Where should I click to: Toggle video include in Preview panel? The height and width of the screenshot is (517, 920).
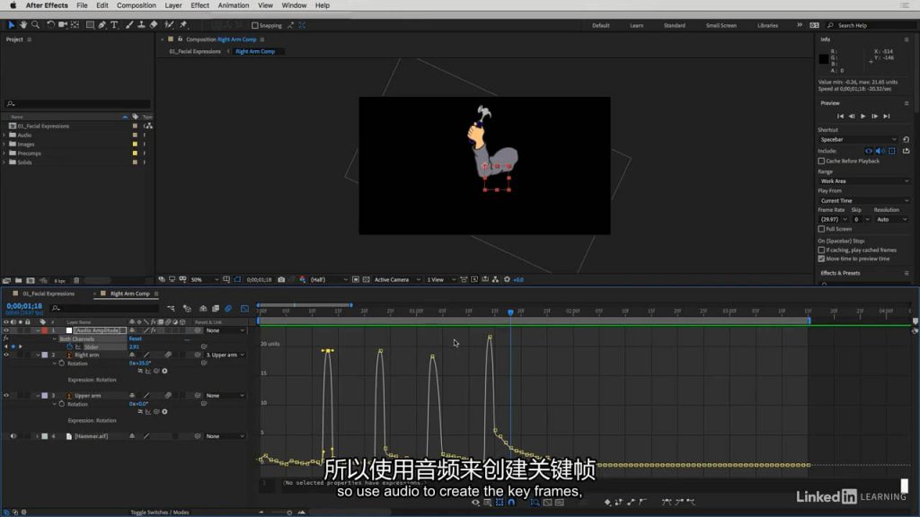(869, 151)
